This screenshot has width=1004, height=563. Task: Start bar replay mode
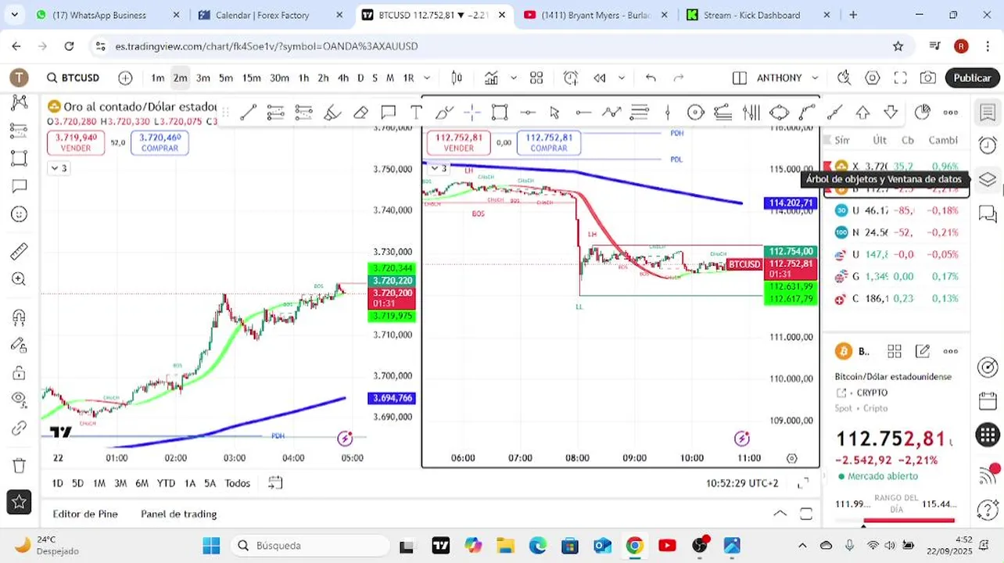click(600, 77)
